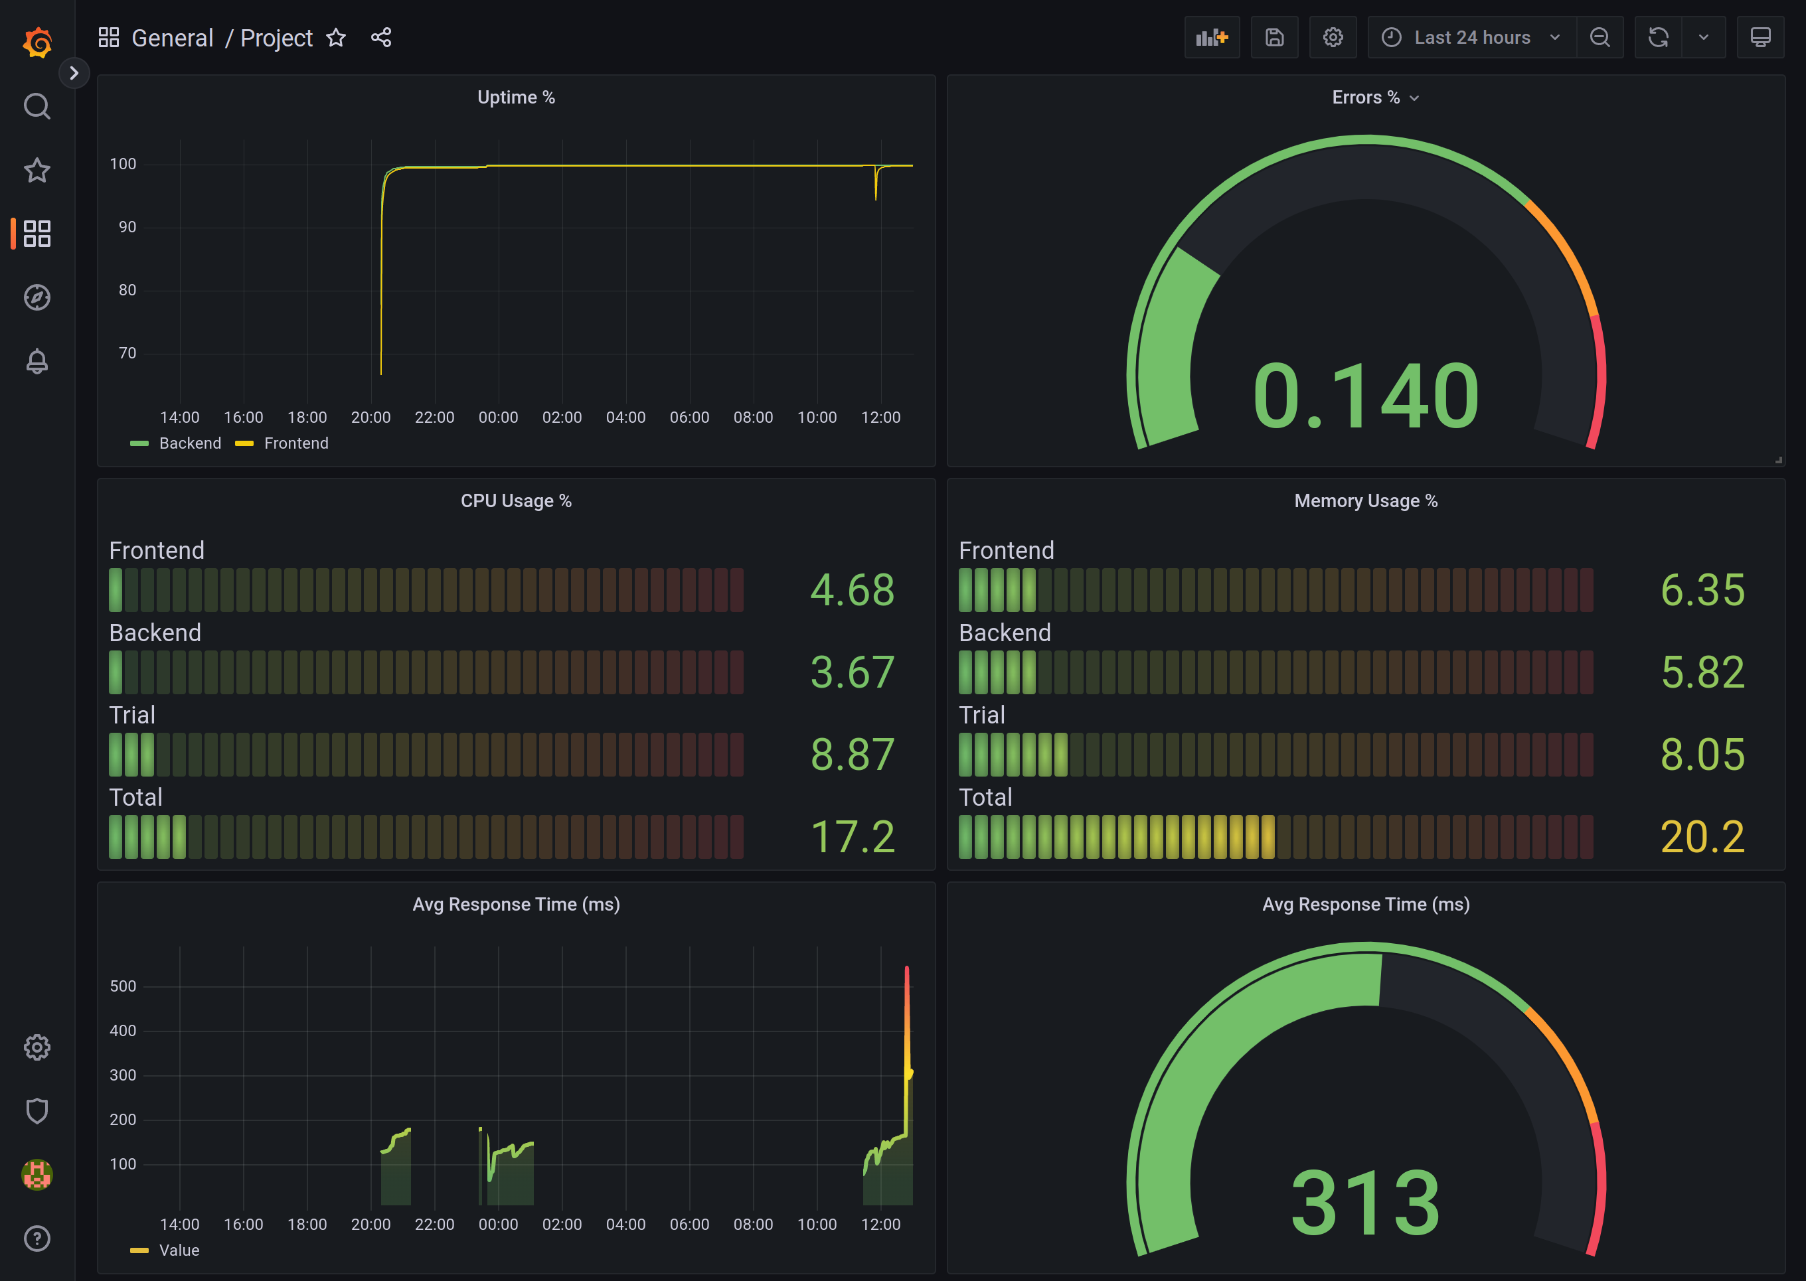
Task: Open the Starred dashboards icon in sidebar
Action: (37, 170)
